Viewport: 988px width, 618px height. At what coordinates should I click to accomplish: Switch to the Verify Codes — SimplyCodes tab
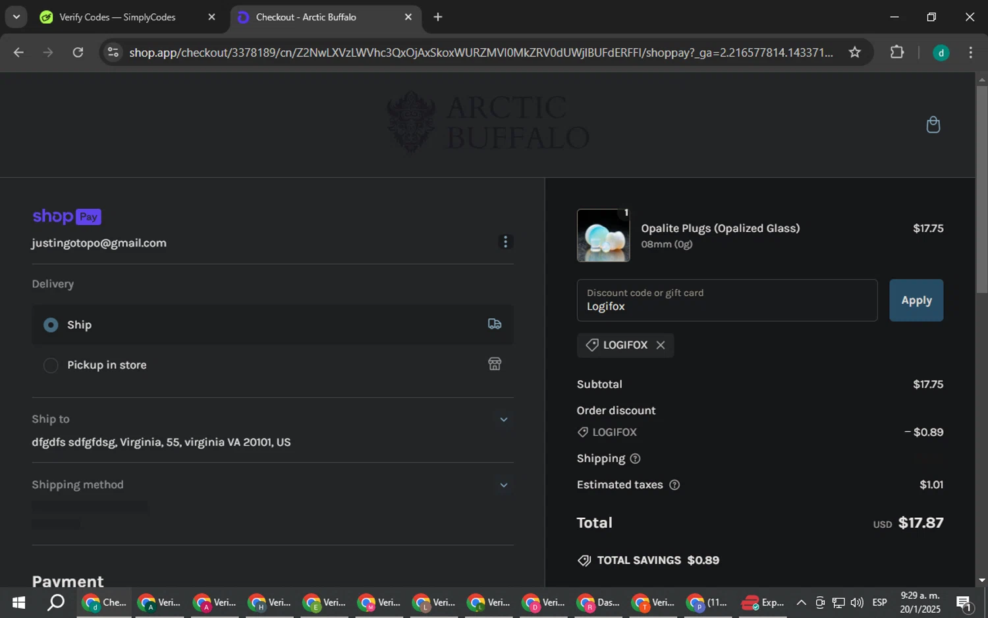coord(117,17)
